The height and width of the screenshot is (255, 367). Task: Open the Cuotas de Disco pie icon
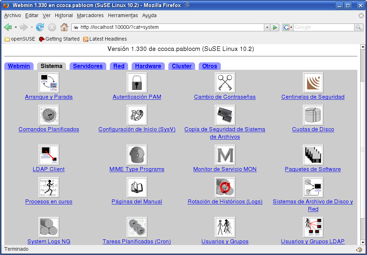pos(313,115)
